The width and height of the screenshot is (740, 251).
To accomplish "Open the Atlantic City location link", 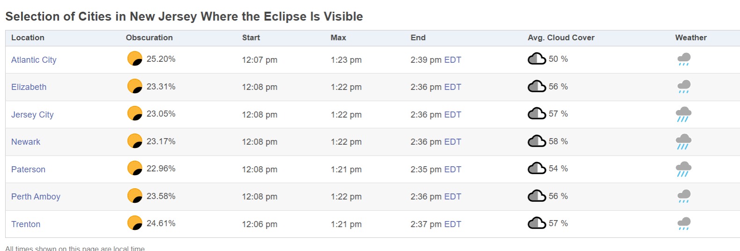I will [34, 60].
